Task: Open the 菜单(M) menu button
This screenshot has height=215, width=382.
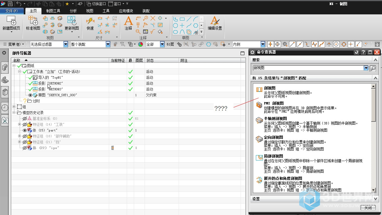Action: tap(13, 44)
